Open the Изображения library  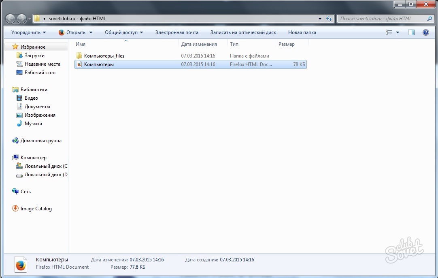(x=40, y=115)
